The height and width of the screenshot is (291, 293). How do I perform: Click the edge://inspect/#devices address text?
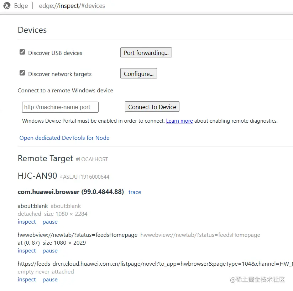(72, 6)
